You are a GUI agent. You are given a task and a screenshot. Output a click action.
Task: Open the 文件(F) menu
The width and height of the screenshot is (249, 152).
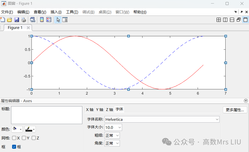click(7, 12)
